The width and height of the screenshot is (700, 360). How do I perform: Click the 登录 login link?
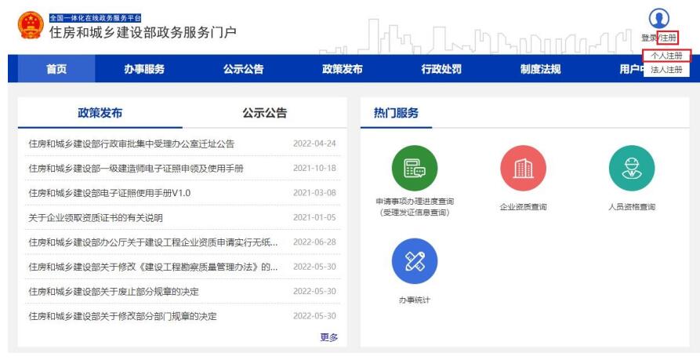[648, 38]
